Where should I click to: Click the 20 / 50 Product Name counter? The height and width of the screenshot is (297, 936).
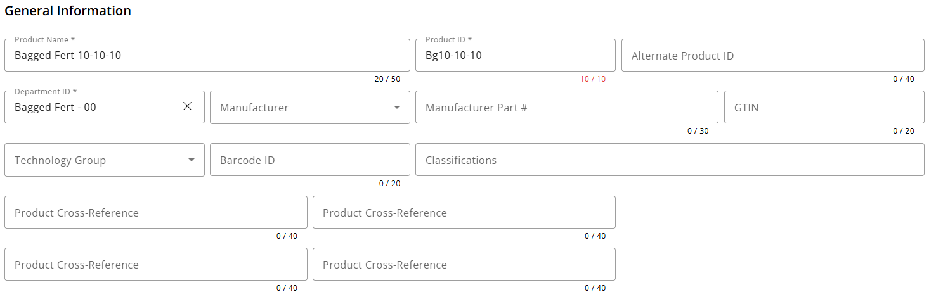(387, 79)
